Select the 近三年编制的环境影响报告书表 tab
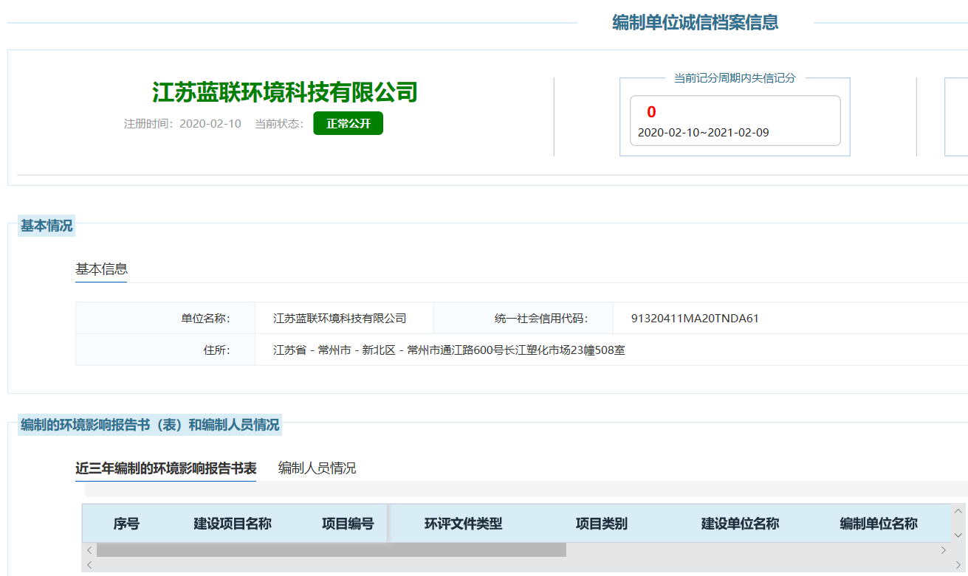 pyautogui.click(x=165, y=468)
